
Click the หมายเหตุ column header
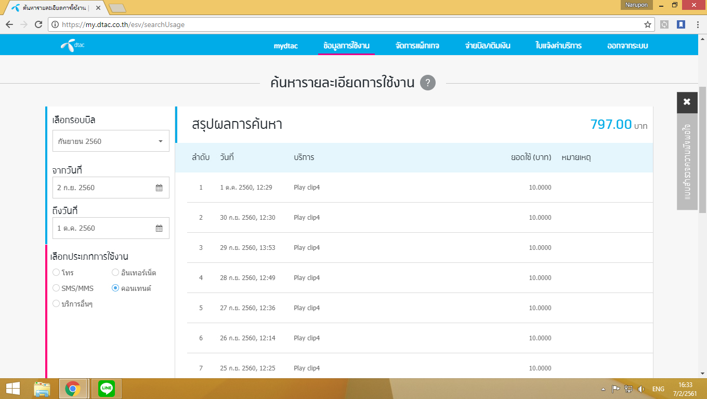576,157
